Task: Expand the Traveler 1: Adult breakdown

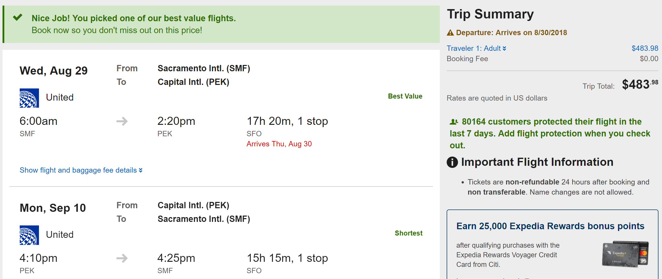Action: click(476, 48)
